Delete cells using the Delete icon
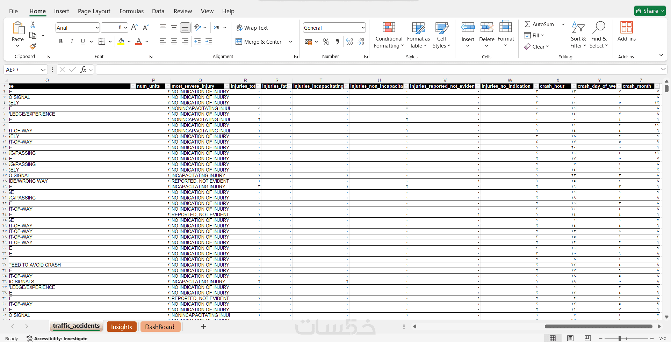Image resolution: width=671 pixels, height=342 pixels. coord(487,27)
